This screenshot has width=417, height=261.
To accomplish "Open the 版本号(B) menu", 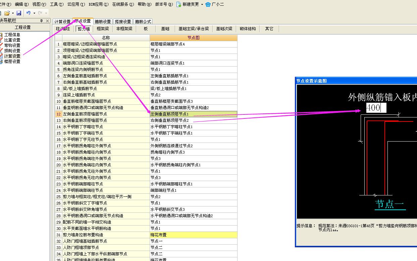I will pyautogui.click(x=164, y=4).
